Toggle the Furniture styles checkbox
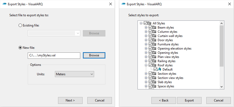Viewport: 234px width, 107px height. pyautogui.click(x=150, y=44)
